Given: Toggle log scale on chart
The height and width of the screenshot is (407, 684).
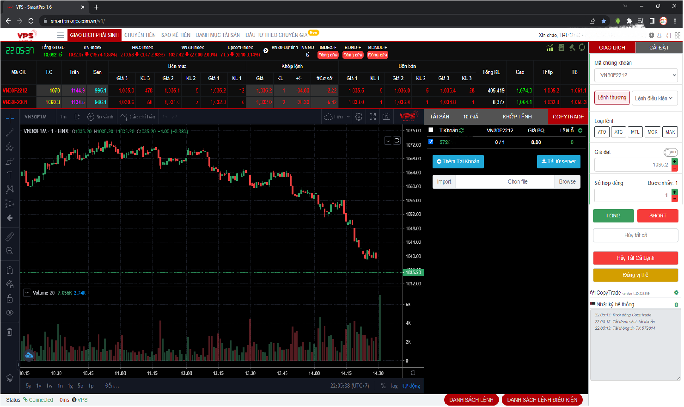Looking at the screenshot, I should pyautogui.click(x=394, y=386).
